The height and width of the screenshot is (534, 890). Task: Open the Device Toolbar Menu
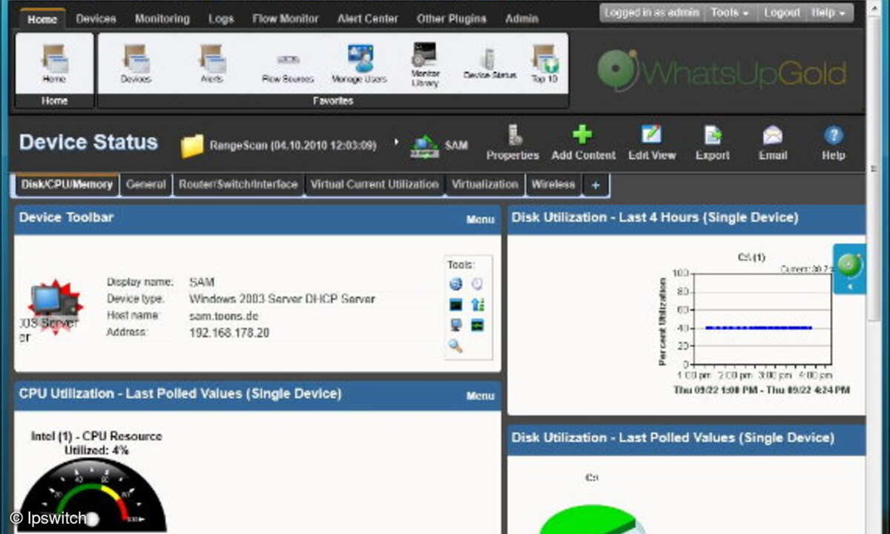480,220
